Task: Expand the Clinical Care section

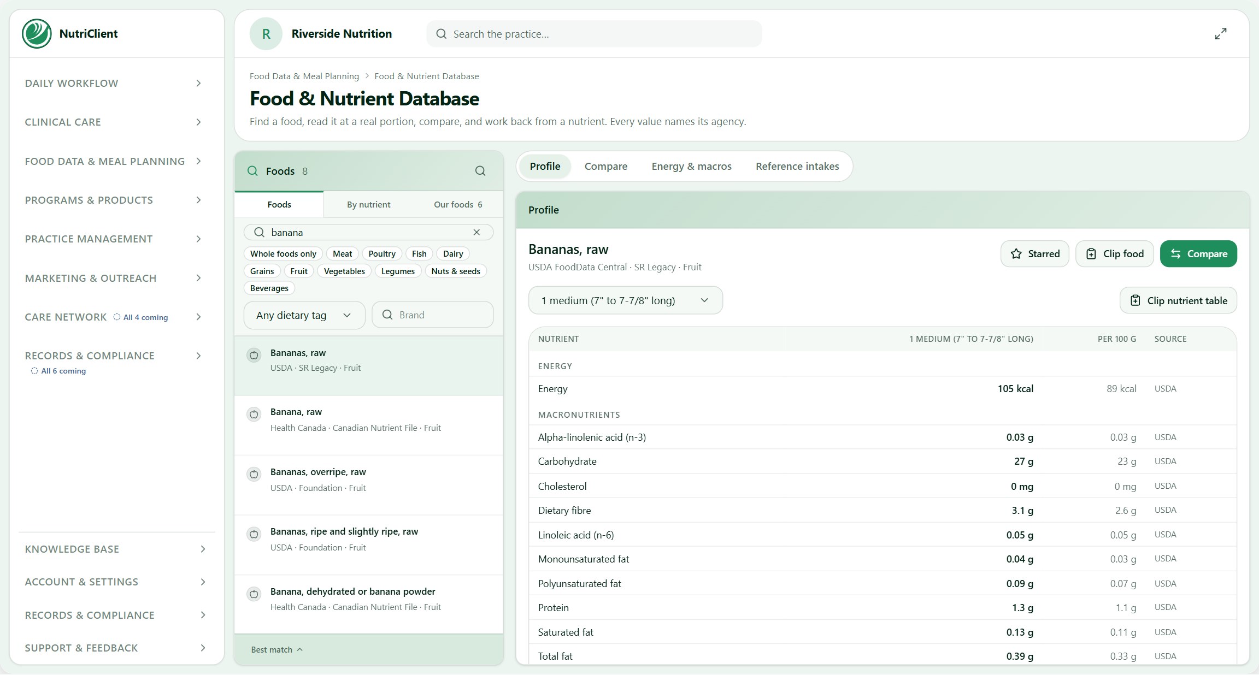Action: (113, 122)
